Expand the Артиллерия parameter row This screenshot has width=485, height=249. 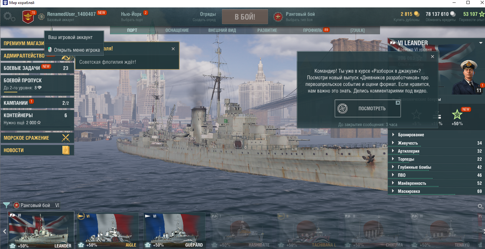(x=436, y=151)
